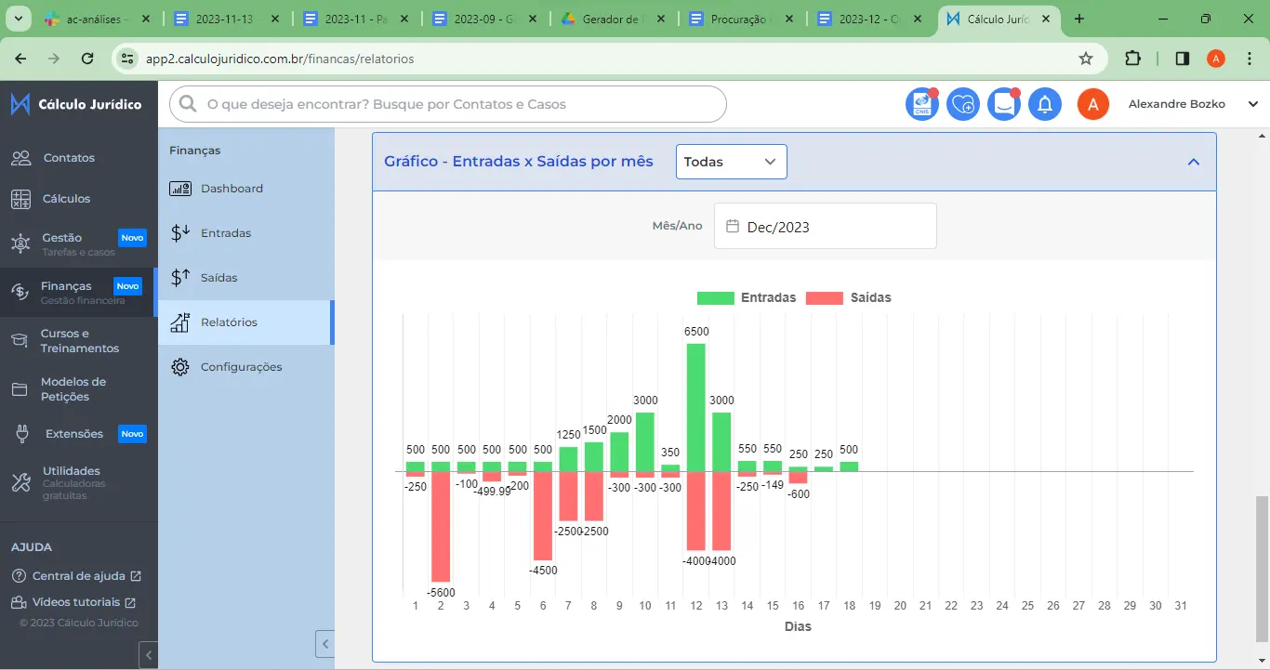1270x670 pixels.
Task: Open Vídeos tutoriais link
Action: 73,602
